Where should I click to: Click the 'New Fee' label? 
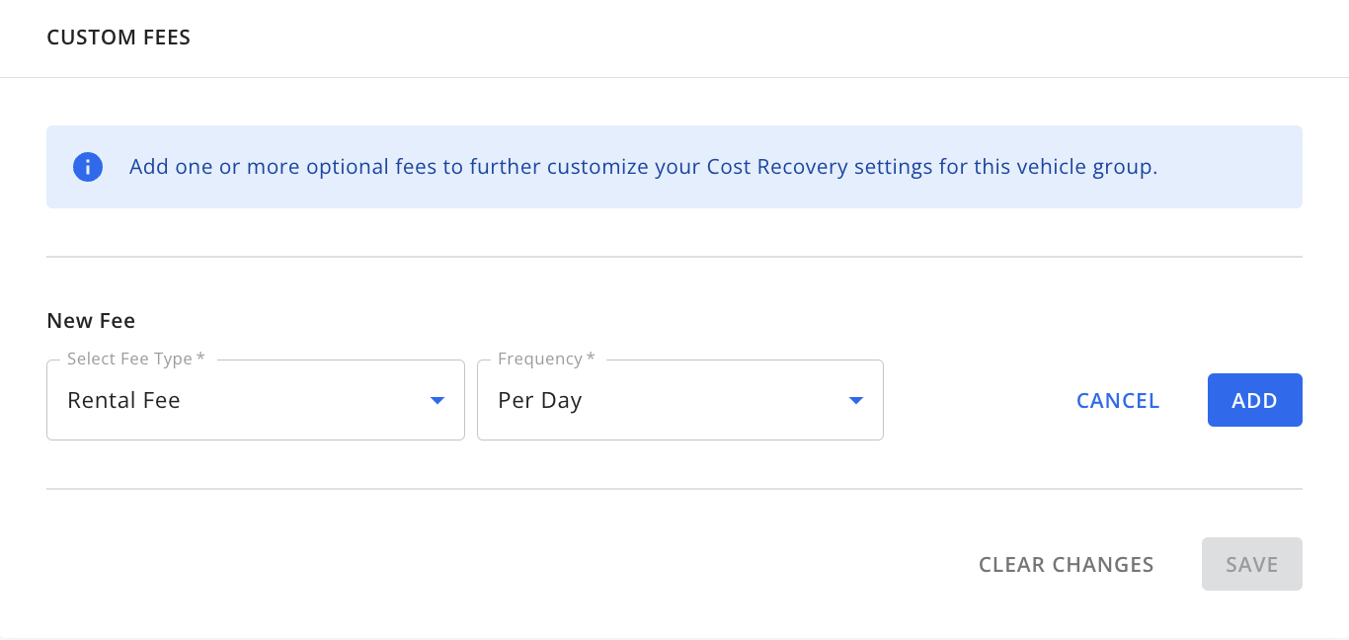pos(91,320)
